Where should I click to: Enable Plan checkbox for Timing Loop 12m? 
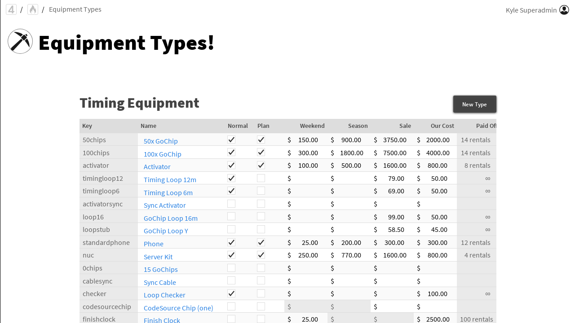pyautogui.click(x=261, y=178)
